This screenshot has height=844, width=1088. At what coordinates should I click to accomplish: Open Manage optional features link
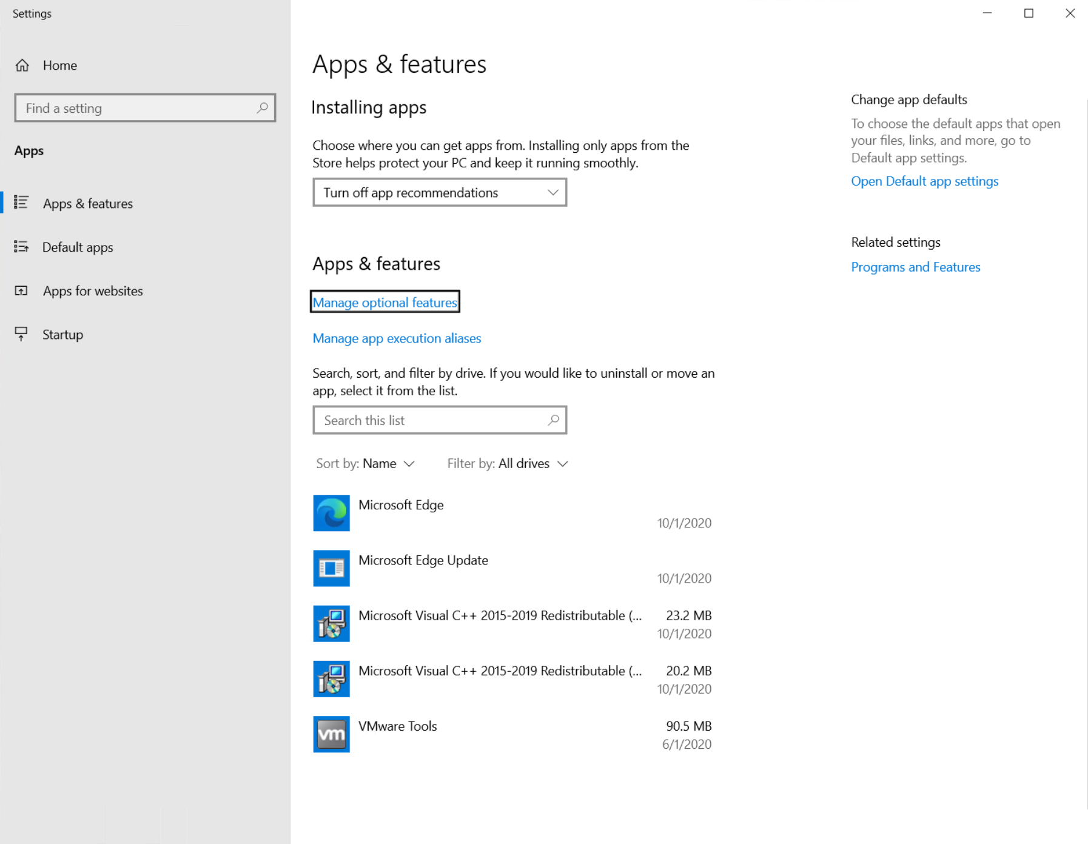(385, 302)
